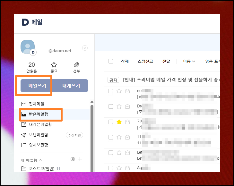The height and width of the screenshot is (186, 234).
Task: Click the sidebar scroll-up arrow
Action: (x=92, y=102)
